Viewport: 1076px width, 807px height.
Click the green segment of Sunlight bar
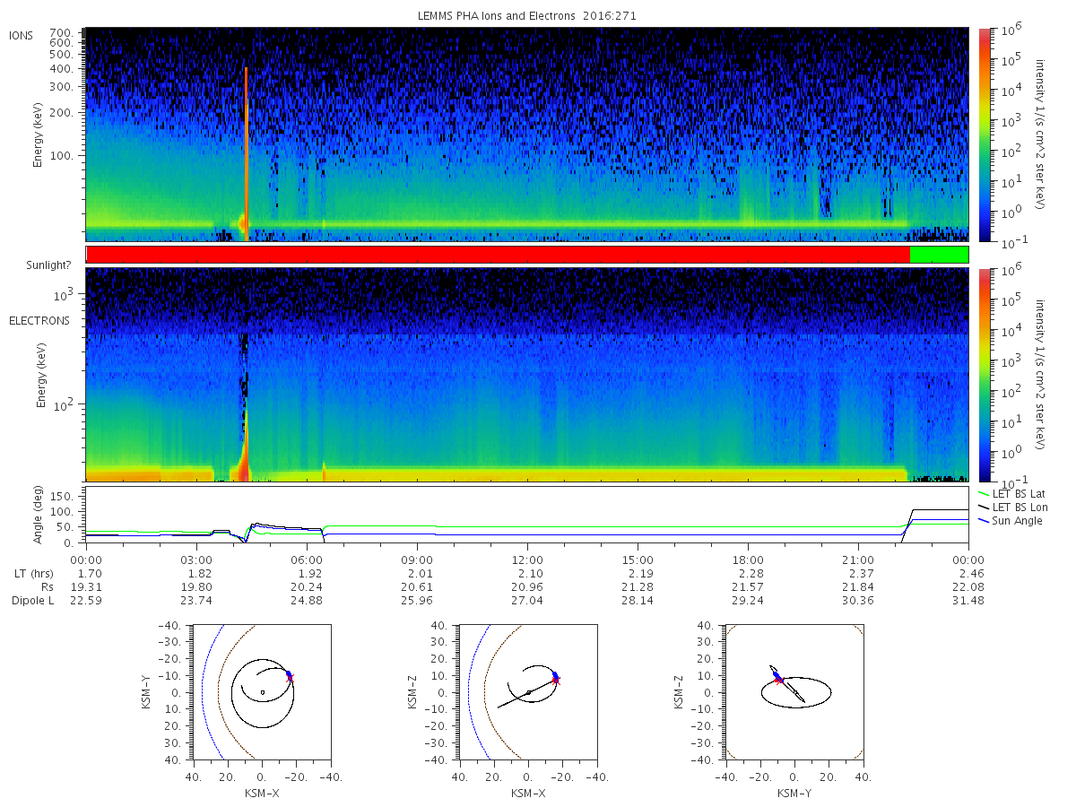tap(939, 255)
